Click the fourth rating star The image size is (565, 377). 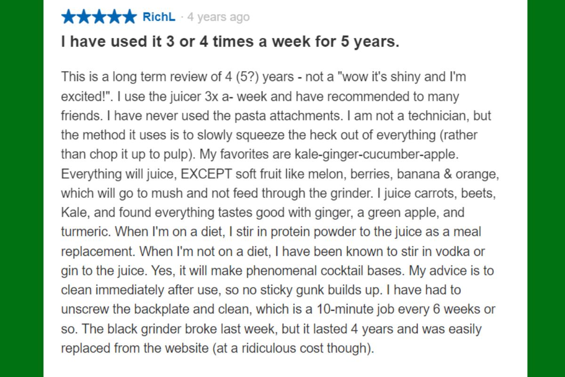click(x=114, y=17)
